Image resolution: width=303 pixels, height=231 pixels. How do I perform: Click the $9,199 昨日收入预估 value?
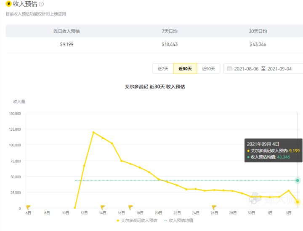point(66,44)
